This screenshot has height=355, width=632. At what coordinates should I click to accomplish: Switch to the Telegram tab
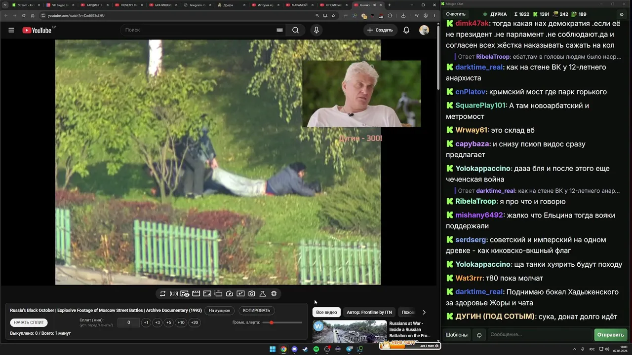[197, 5]
